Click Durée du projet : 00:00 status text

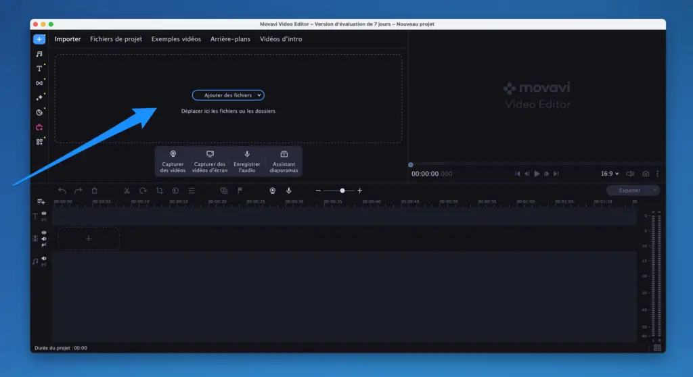point(61,348)
